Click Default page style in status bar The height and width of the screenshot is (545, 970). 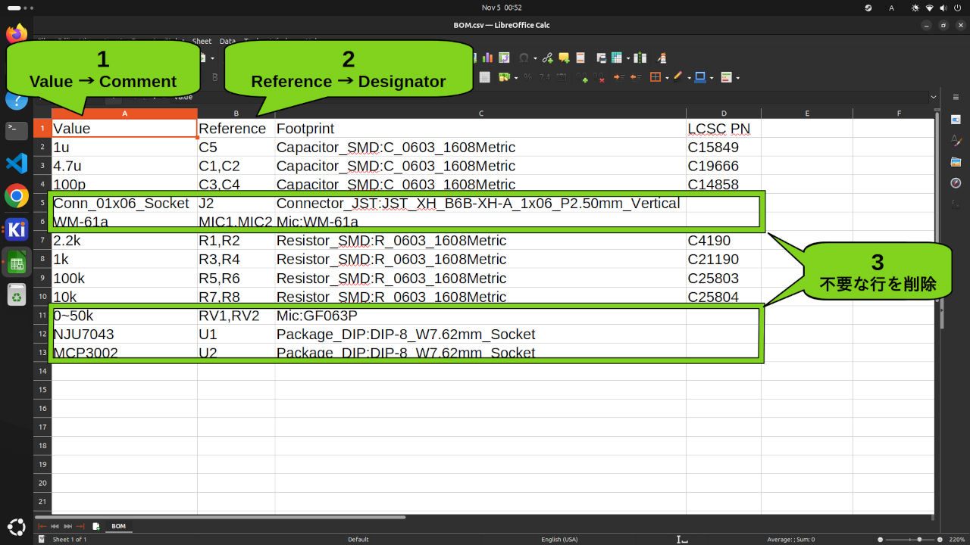[x=358, y=539]
